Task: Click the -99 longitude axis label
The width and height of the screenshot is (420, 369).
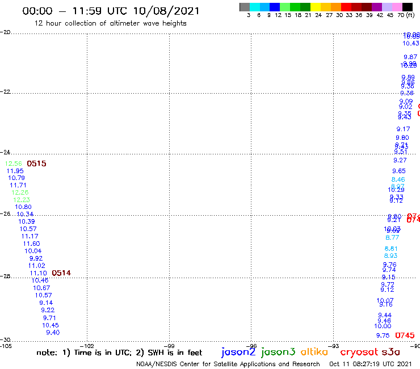Action: point(169,346)
